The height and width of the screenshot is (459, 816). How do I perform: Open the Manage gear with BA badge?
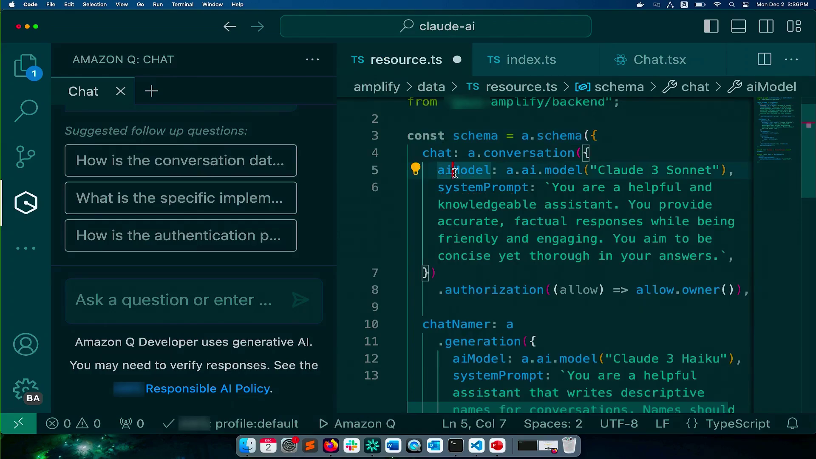[26, 390]
